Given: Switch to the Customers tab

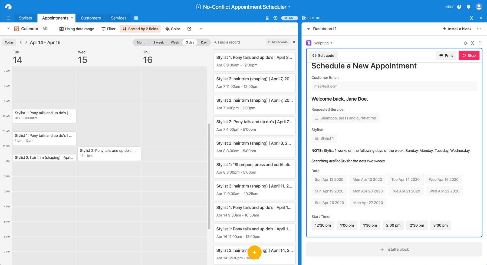Looking at the screenshot, I should click(91, 18).
